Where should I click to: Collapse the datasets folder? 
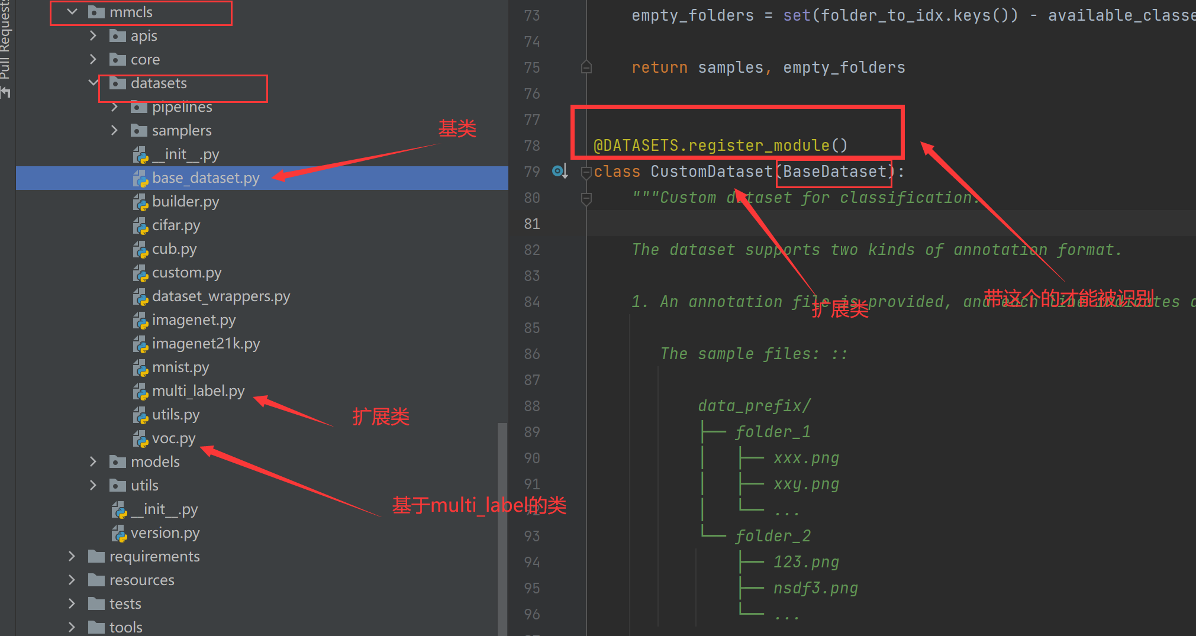tap(93, 83)
